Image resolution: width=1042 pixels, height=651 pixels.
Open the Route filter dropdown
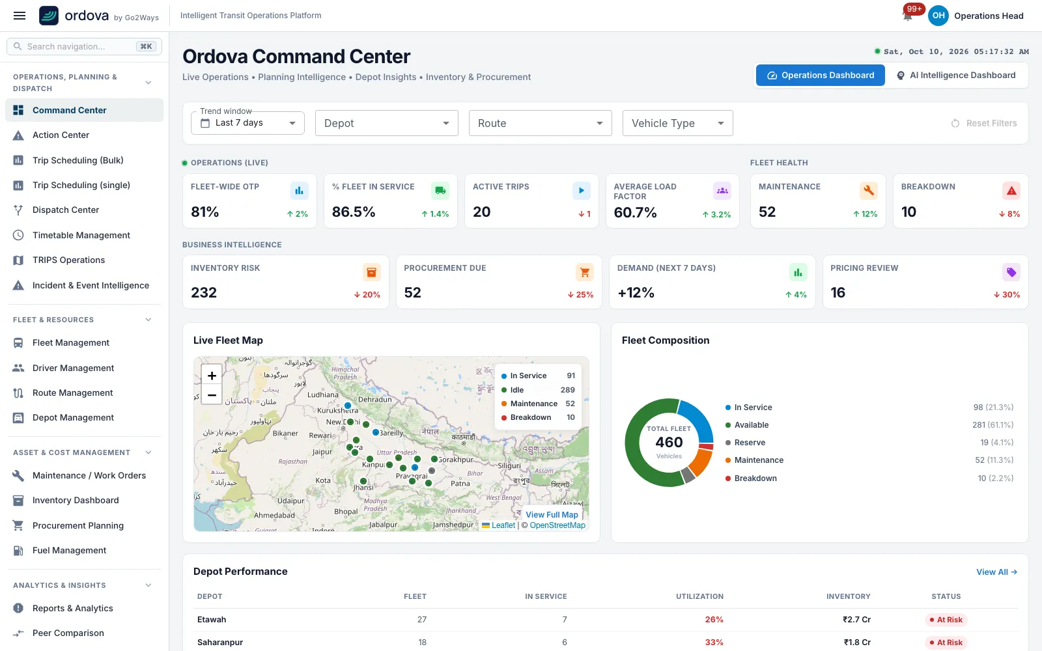tap(541, 123)
